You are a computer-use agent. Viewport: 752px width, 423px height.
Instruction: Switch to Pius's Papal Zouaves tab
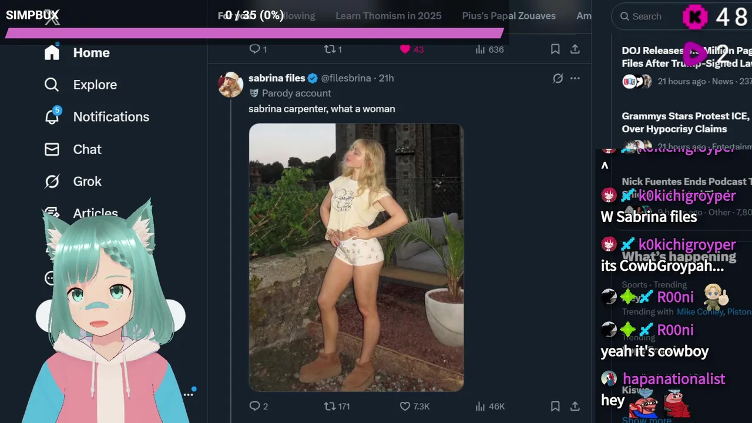pos(509,16)
